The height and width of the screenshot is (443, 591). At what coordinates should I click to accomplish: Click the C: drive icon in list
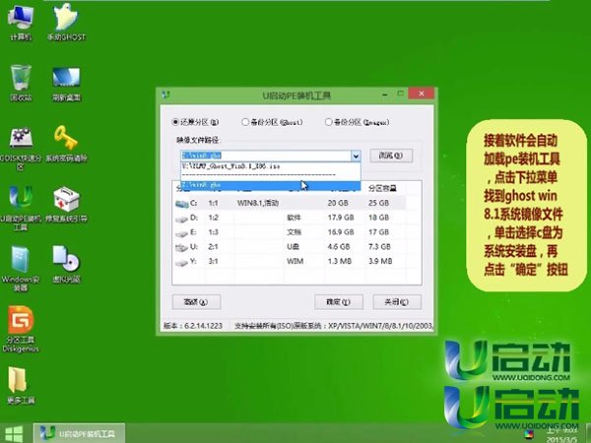tap(181, 204)
